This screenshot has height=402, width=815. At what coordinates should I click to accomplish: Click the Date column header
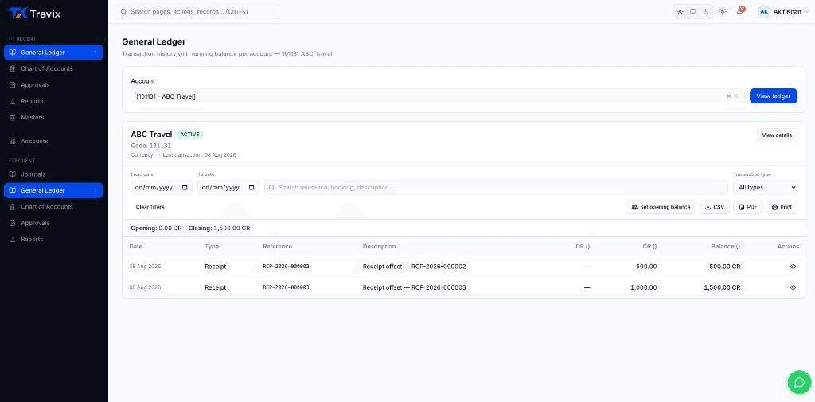tap(135, 247)
